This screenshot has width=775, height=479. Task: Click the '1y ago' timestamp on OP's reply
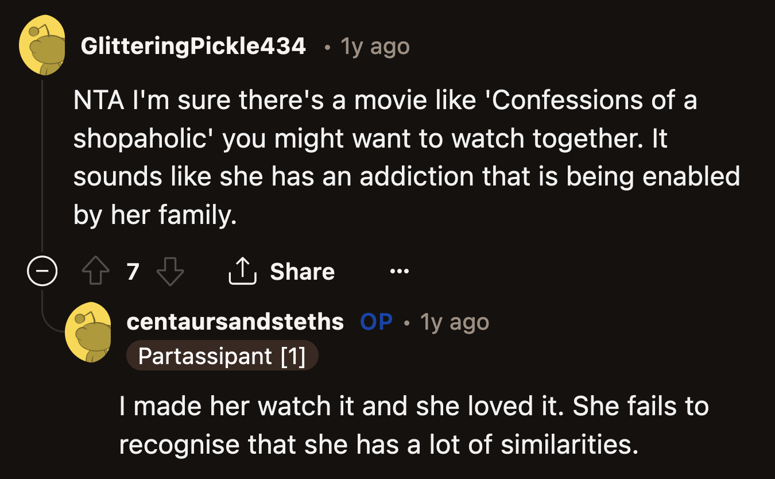[x=454, y=322]
